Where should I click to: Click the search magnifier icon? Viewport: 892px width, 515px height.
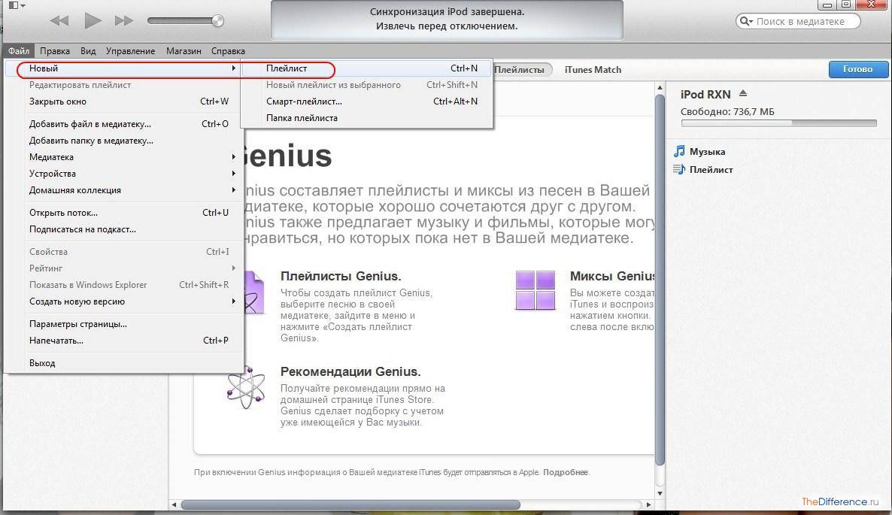pos(745,22)
